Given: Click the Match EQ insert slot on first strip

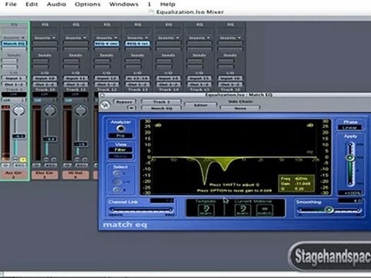Looking at the screenshot, I should [14, 44].
